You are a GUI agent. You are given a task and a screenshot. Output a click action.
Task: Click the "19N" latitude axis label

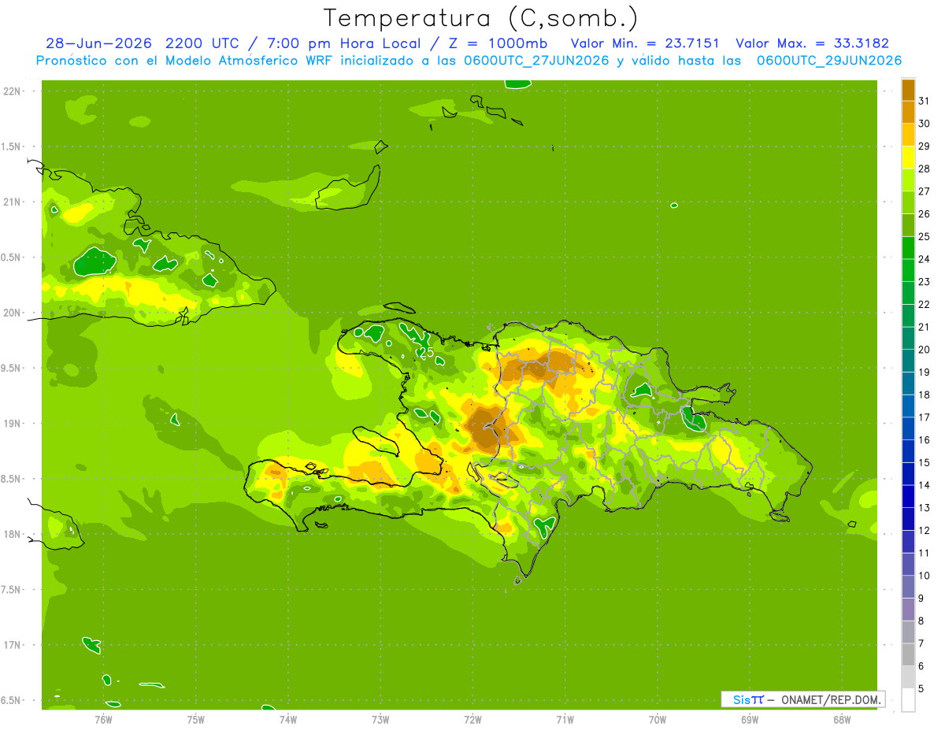pos(12,424)
